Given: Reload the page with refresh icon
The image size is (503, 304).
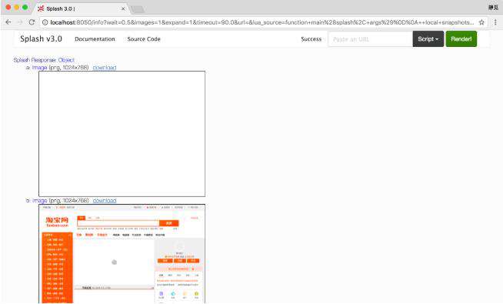Looking at the screenshot, I should click(x=32, y=22).
